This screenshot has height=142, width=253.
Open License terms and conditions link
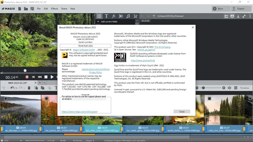(96, 69)
